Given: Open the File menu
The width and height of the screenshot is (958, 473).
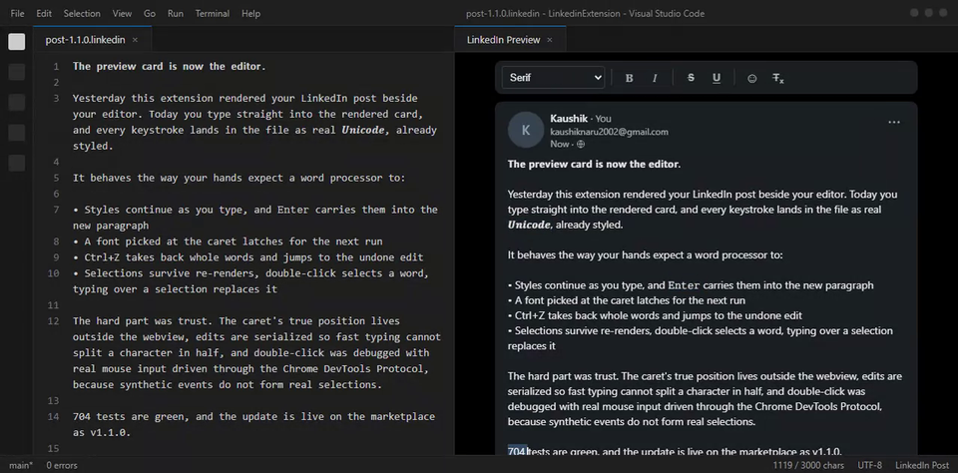Looking at the screenshot, I should click(18, 13).
